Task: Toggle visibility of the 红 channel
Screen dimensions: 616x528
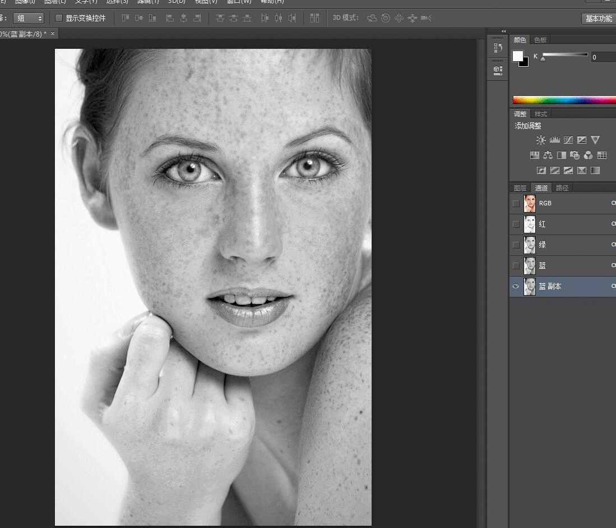Action: [x=516, y=224]
